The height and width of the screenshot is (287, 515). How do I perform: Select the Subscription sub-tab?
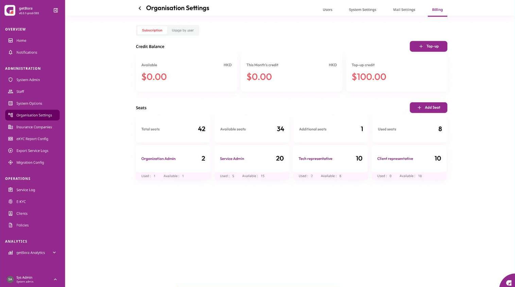(x=152, y=30)
